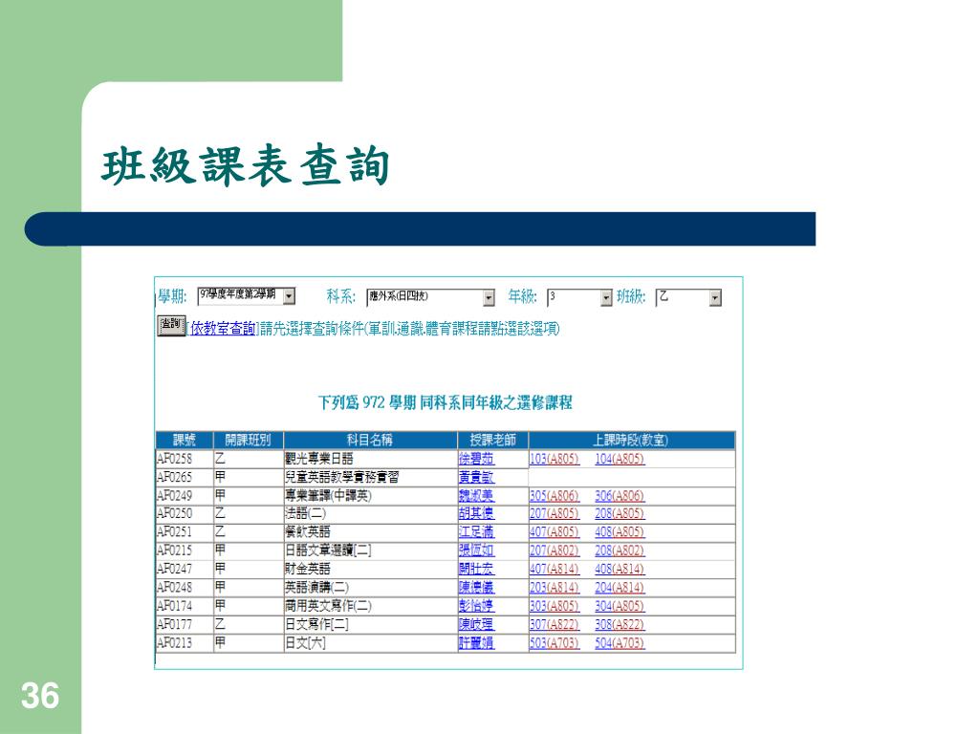Open teacher link in 餐飲英語 row
The height and width of the screenshot is (734, 979).
coord(476,531)
